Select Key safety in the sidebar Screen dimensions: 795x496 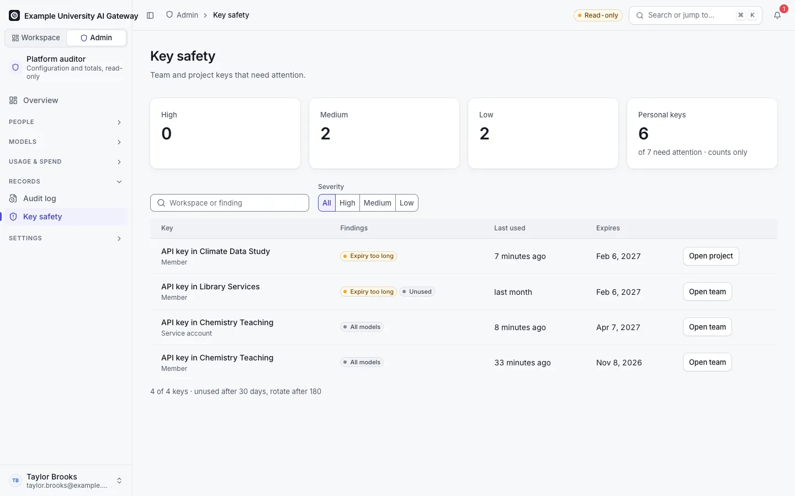tap(66, 217)
